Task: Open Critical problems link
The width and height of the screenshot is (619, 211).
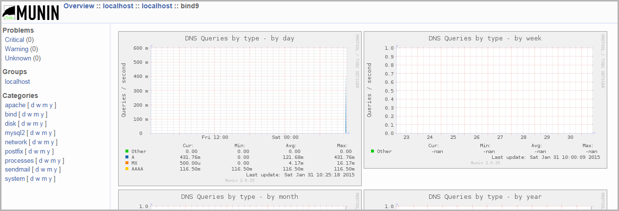Action: pyautogui.click(x=14, y=40)
